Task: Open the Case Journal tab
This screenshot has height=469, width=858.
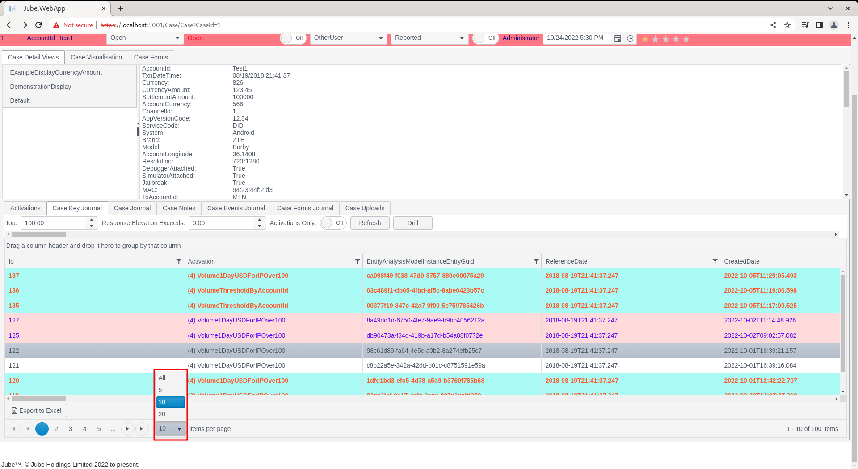Action: [x=132, y=208]
